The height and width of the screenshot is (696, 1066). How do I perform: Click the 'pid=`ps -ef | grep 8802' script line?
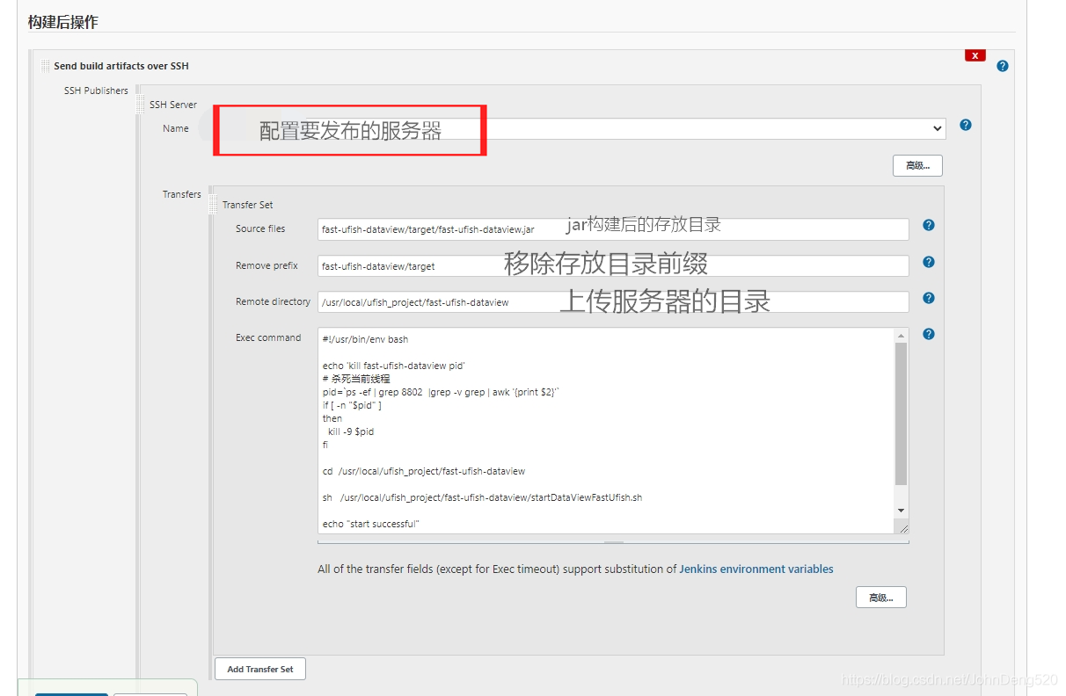[x=441, y=392]
